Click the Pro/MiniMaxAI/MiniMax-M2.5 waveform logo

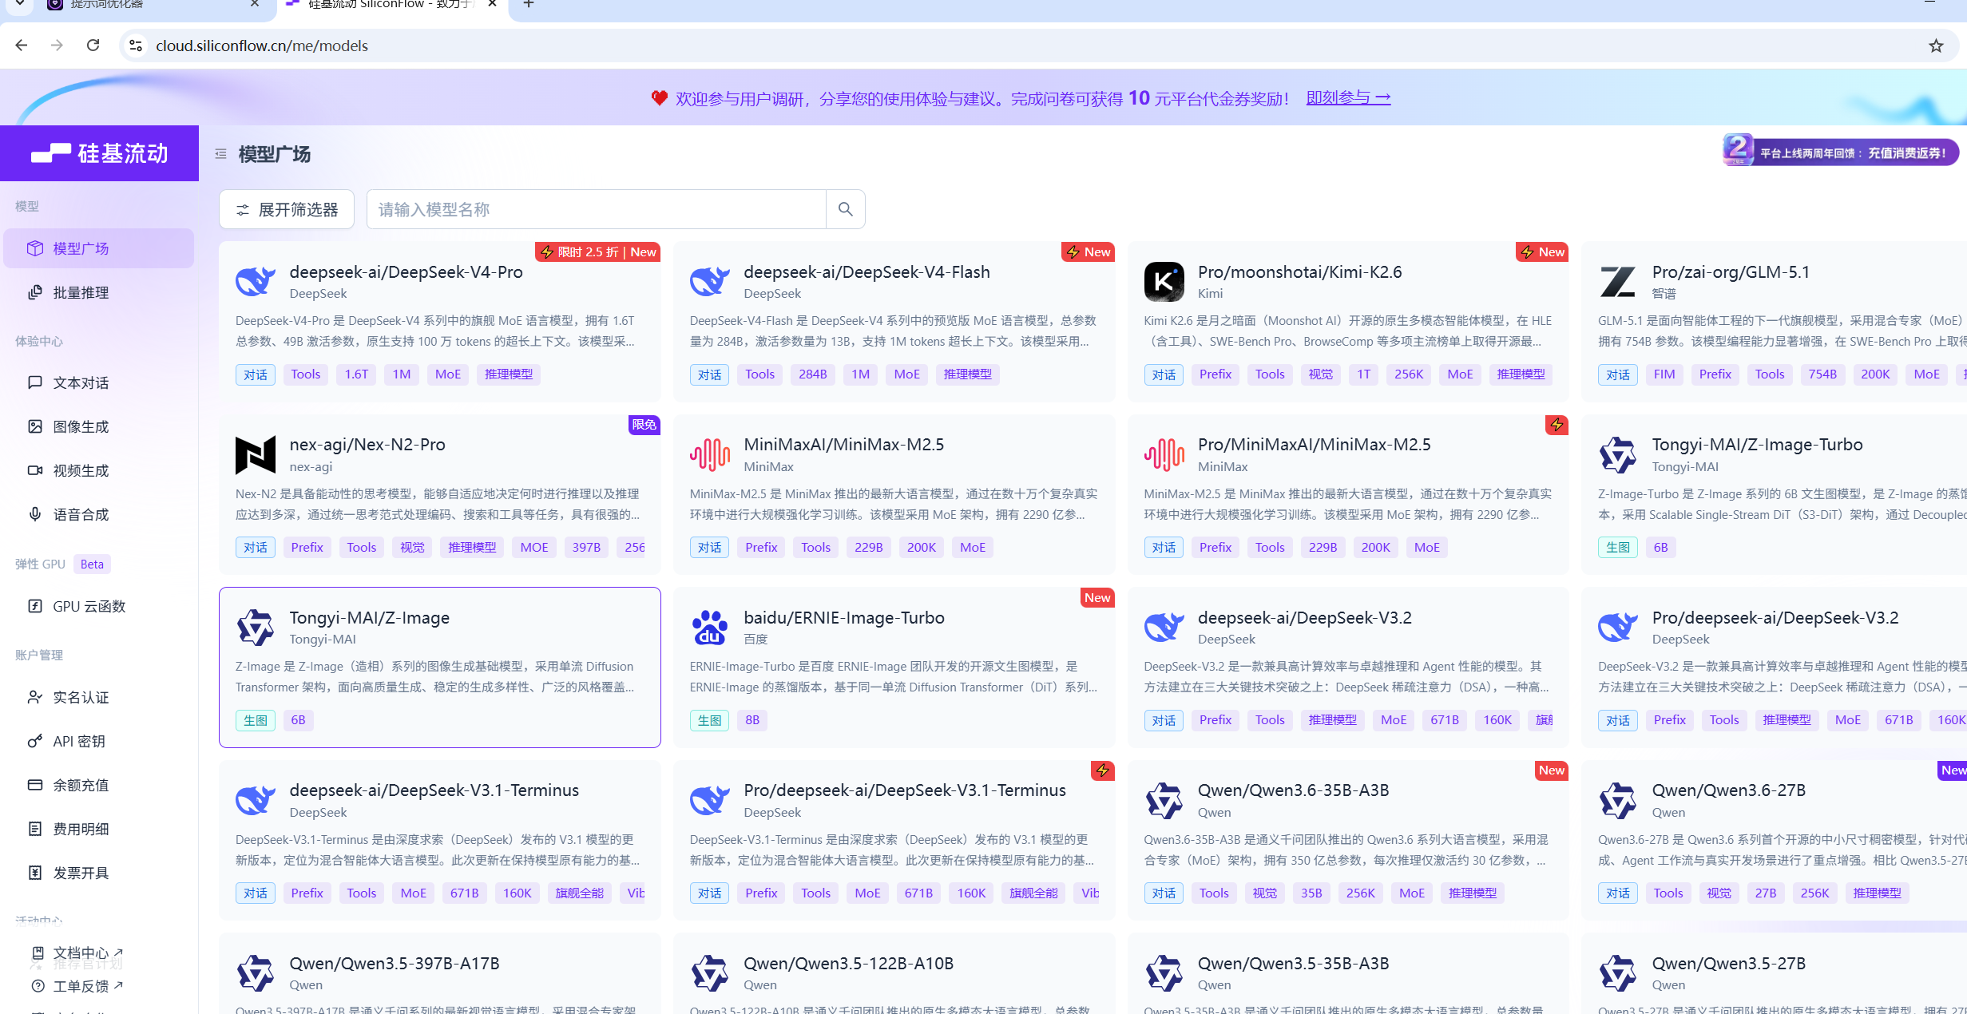click(1164, 455)
